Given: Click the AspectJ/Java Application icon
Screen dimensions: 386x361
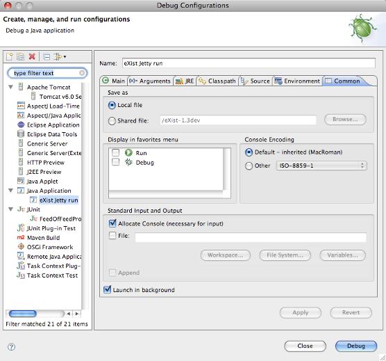Looking at the screenshot, I should point(21,115).
